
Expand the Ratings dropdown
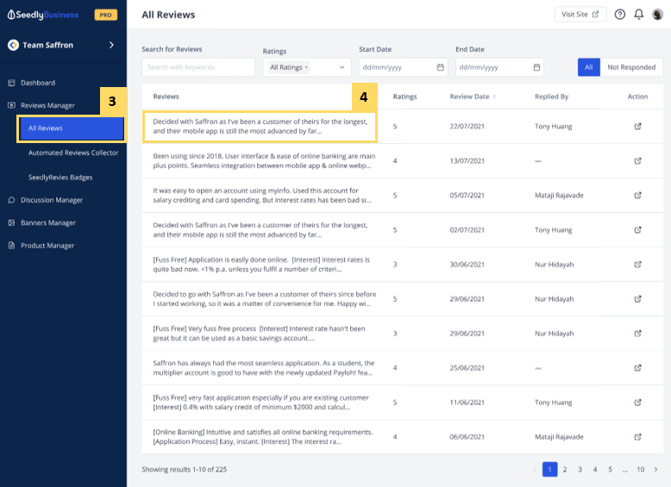click(x=342, y=67)
